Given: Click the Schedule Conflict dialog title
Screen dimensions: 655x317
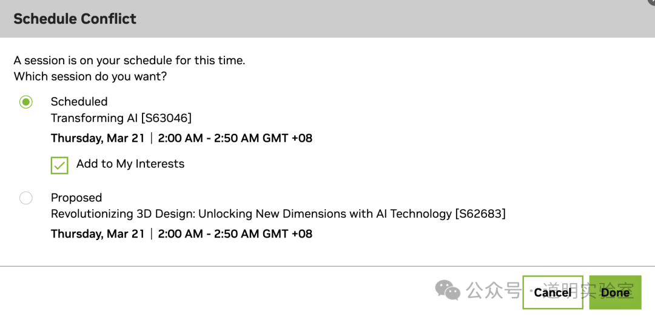Looking at the screenshot, I should coord(75,19).
